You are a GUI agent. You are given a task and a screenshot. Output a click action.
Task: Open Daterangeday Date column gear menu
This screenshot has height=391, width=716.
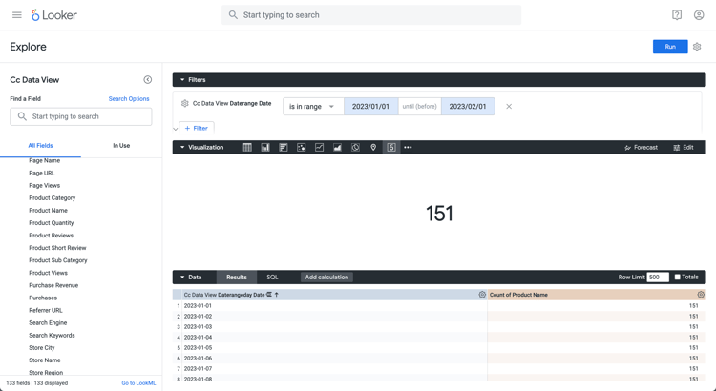point(482,295)
